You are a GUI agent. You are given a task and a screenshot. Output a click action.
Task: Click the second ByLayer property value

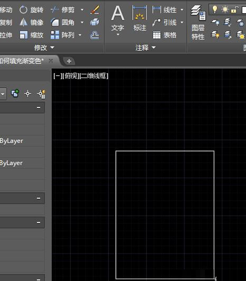[11, 163]
